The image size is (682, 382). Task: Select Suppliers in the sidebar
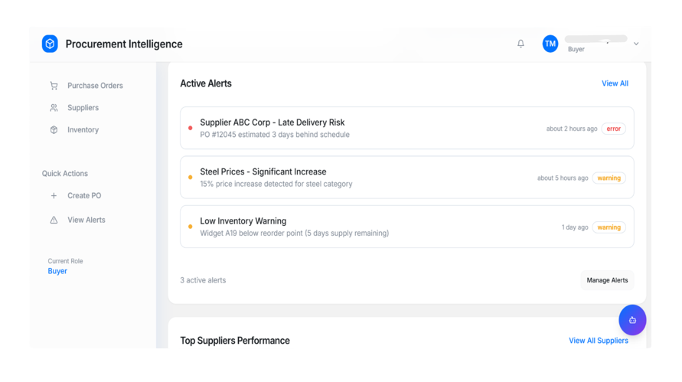tap(83, 108)
